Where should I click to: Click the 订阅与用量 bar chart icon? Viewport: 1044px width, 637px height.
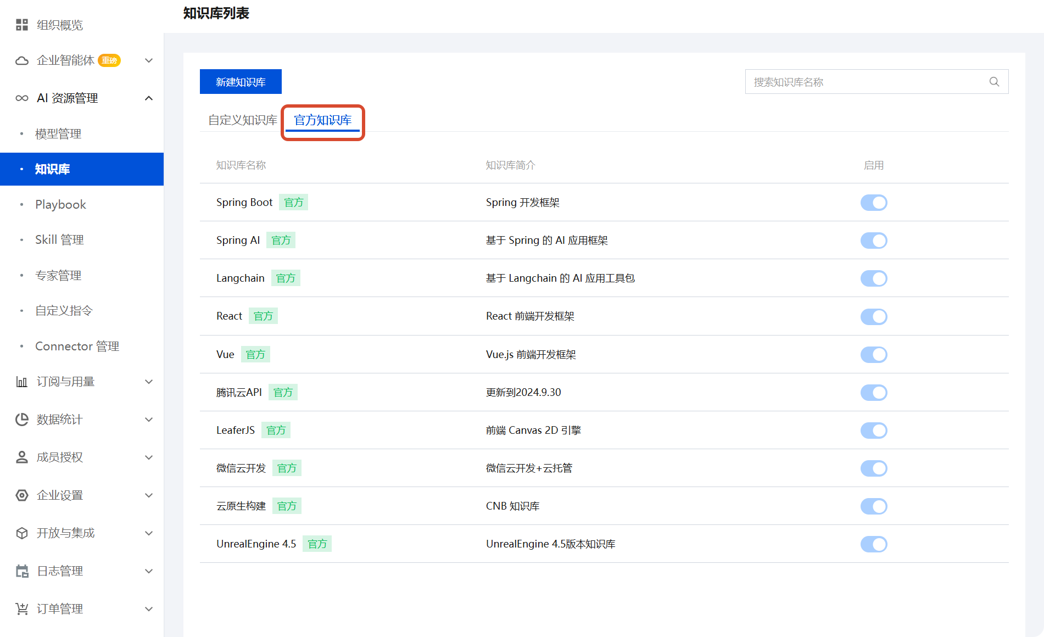click(22, 382)
